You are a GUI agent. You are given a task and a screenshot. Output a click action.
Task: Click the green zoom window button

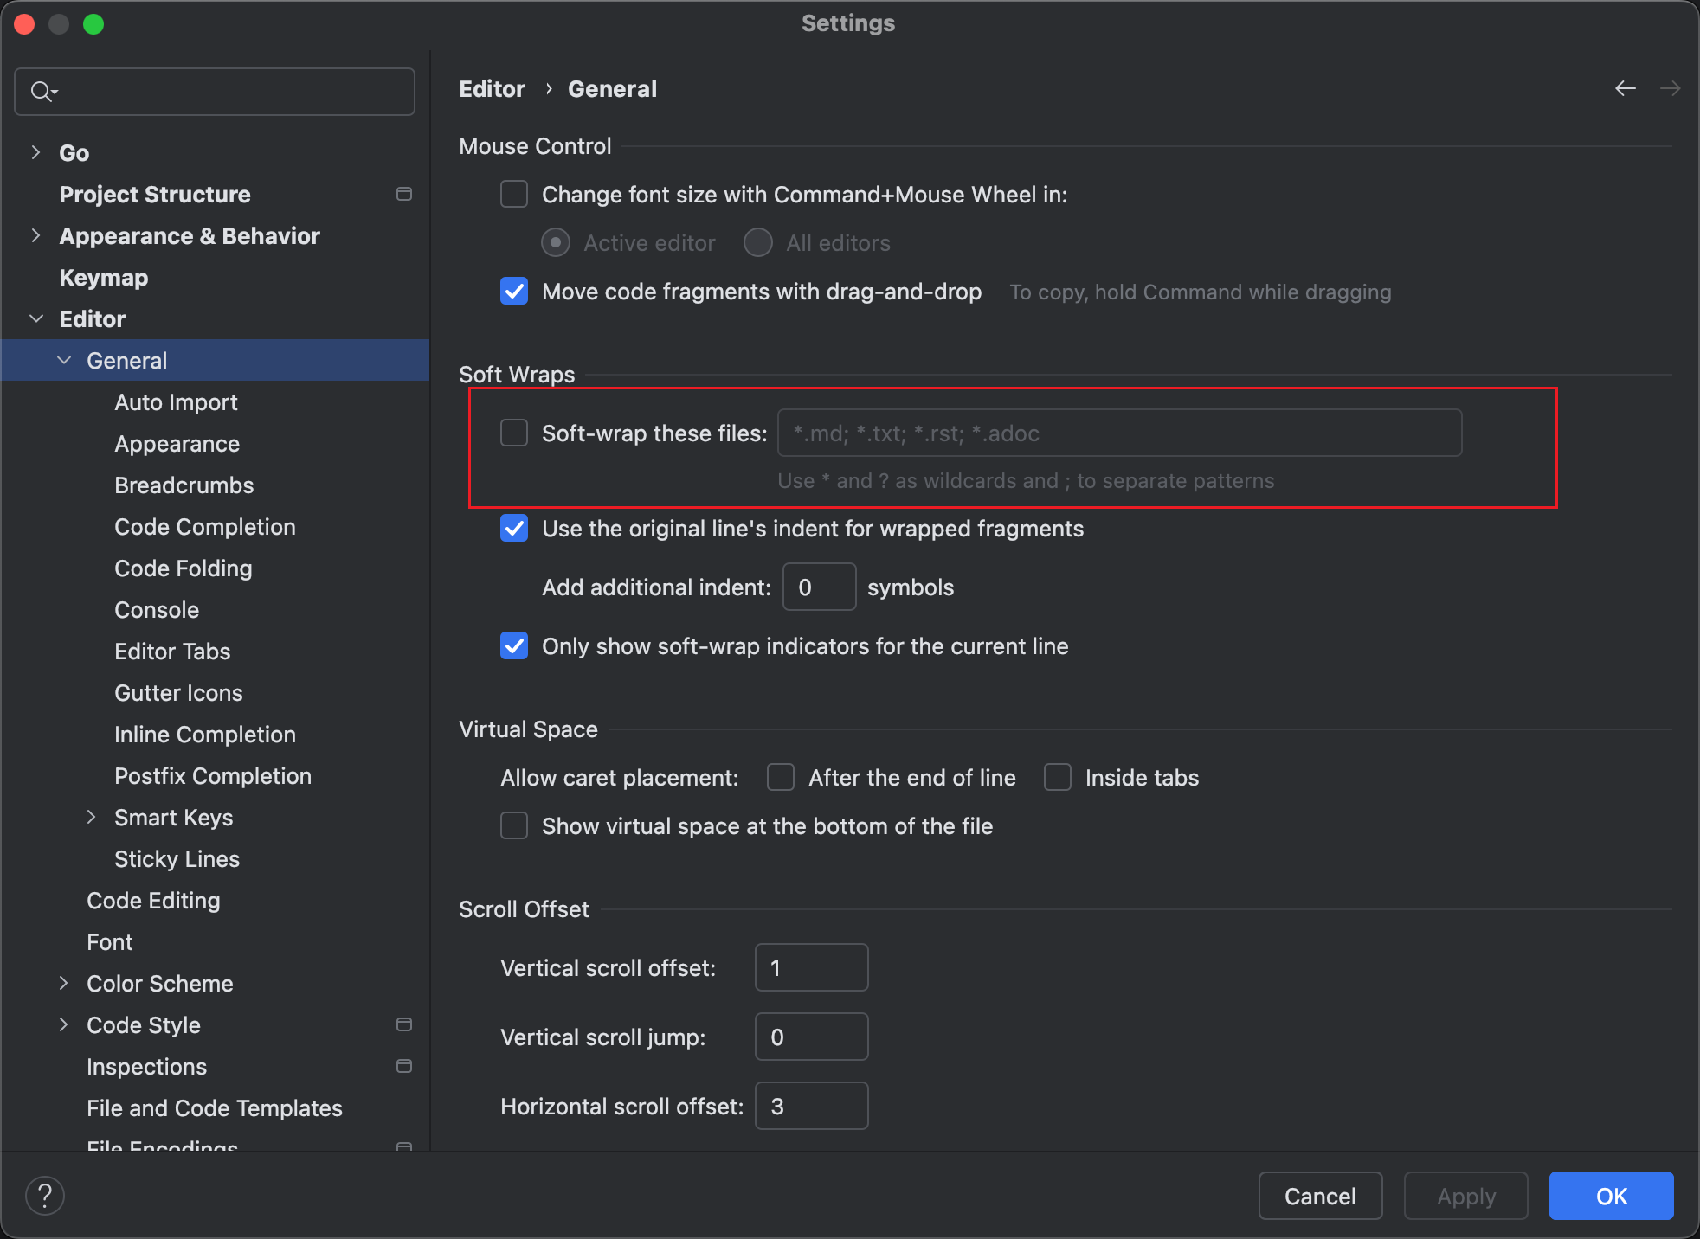point(93,23)
